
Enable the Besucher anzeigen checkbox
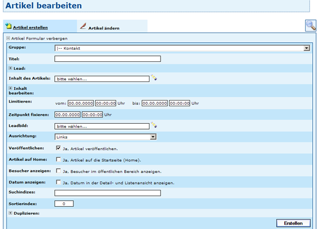59,171
